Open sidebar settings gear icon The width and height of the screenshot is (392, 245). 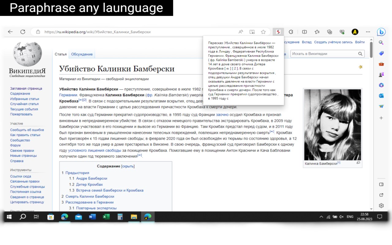point(381,205)
